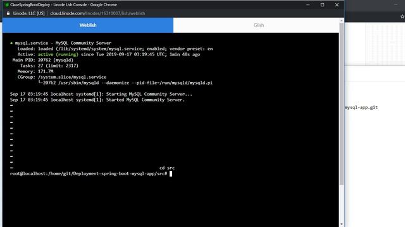Click the 'mysql.service - MySQL Community Server' line
405x227 pixels.
coord(61,43)
